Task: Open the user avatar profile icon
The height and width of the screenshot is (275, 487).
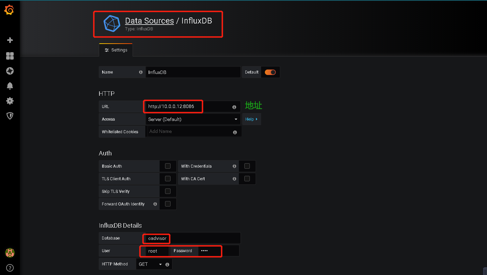Action: (x=10, y=253)
